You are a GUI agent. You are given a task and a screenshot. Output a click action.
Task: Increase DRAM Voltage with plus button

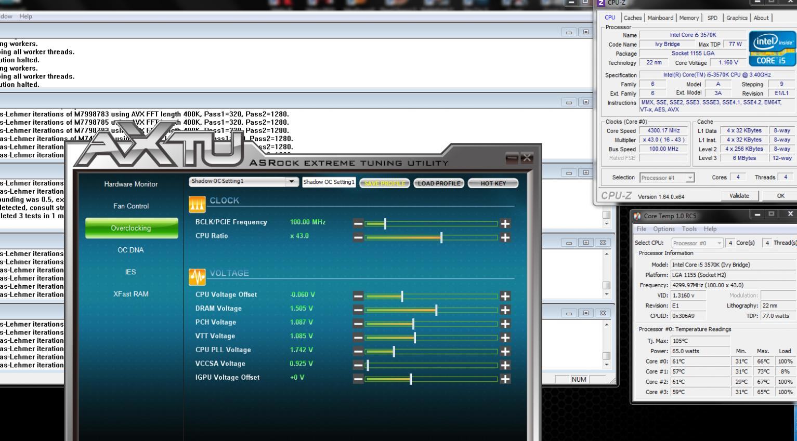pos(505,310)
